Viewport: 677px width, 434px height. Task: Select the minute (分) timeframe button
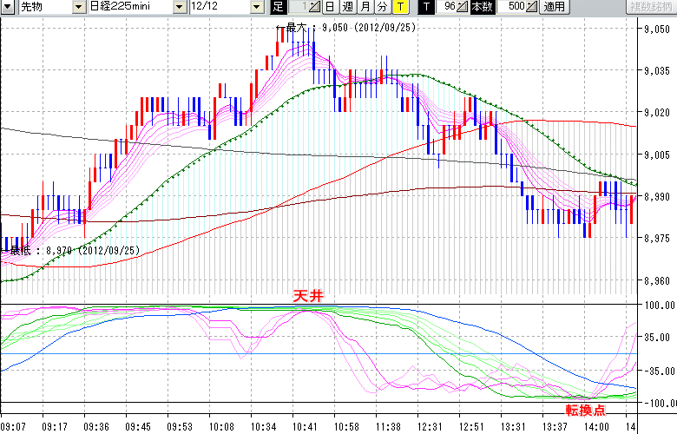click(x=382, y=7)
